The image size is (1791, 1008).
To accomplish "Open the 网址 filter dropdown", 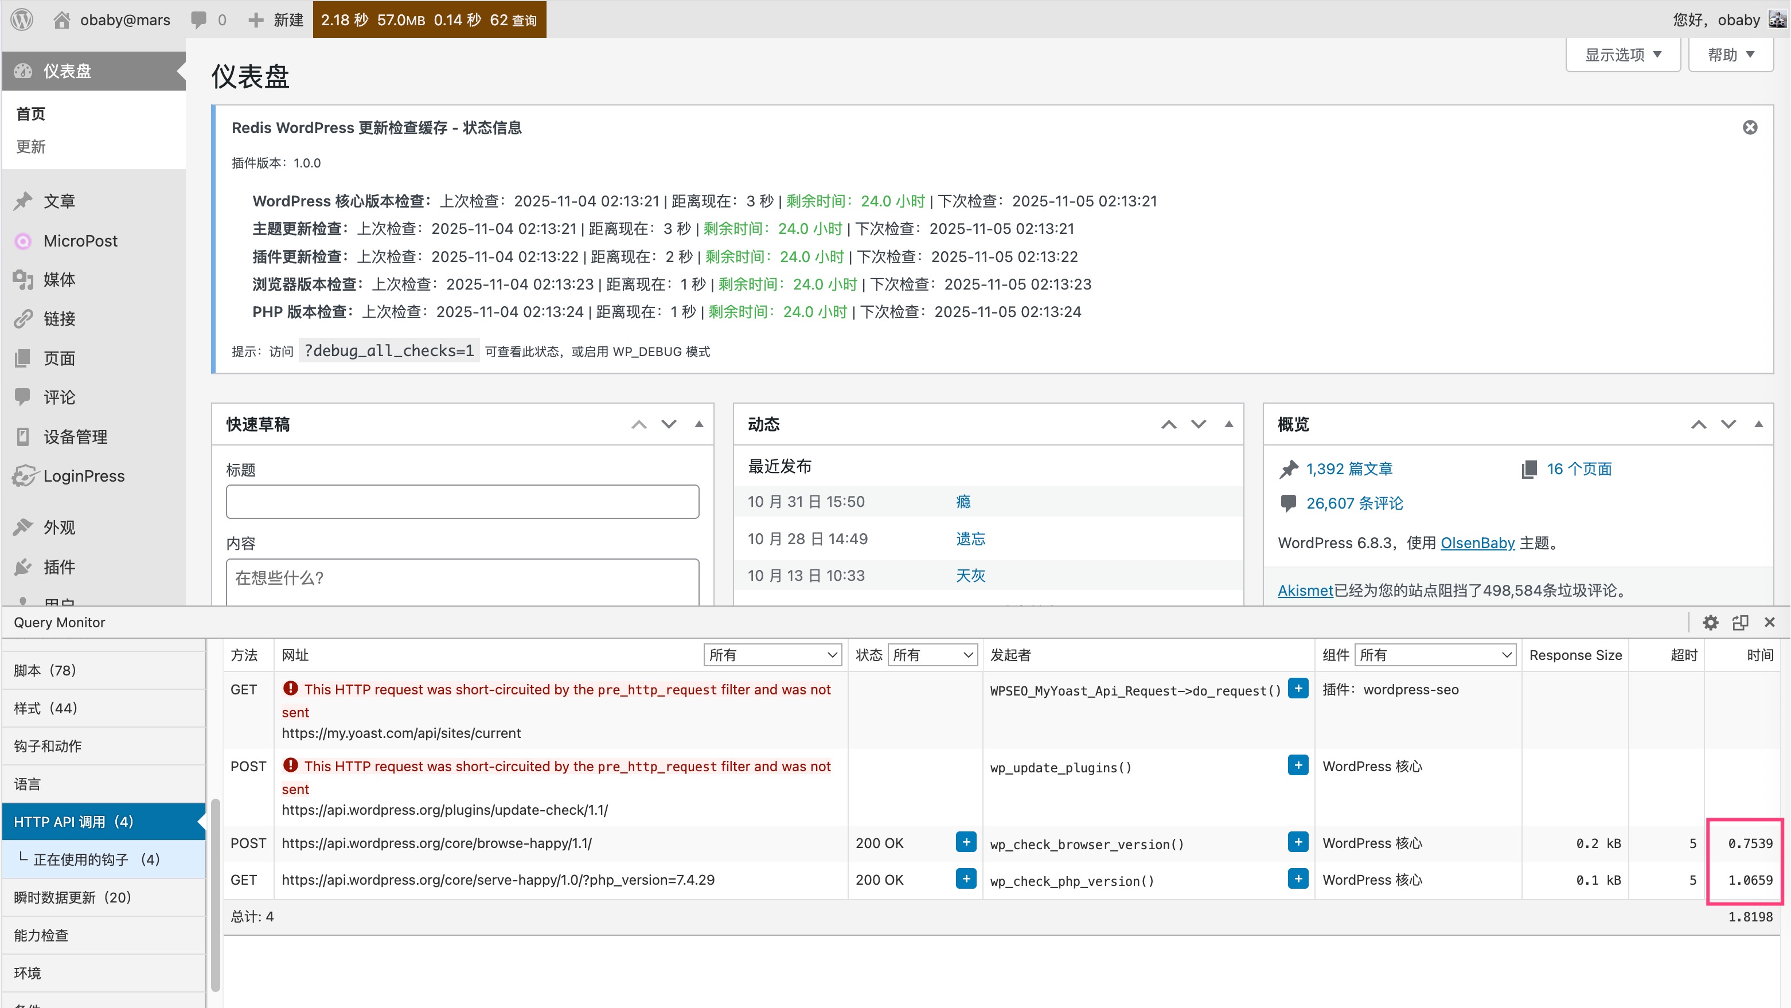I will [772, 655].
